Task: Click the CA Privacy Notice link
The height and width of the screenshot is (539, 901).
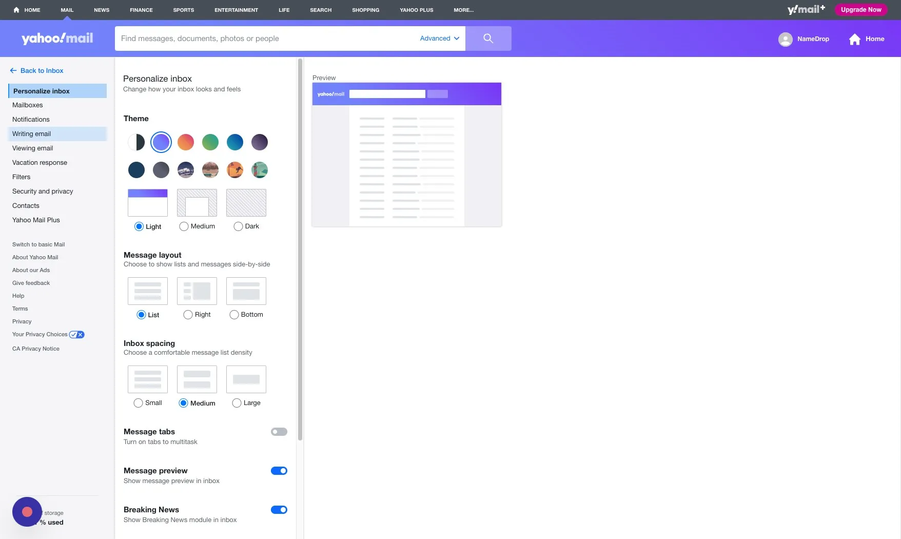Action: pos(36,349)
